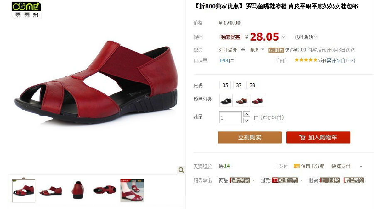
Task: Open the OOME store logo
Action: pyautogui.click(x=26, y=10)
